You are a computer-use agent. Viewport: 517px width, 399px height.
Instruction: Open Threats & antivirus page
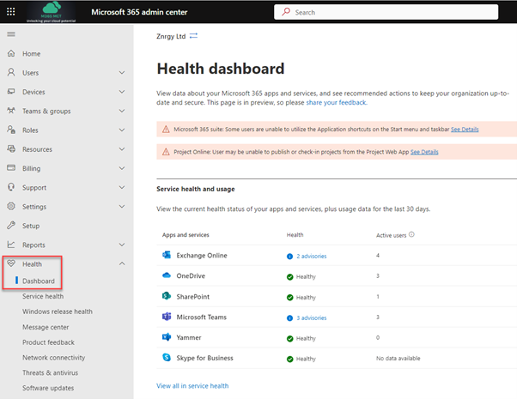(x=50, y=372)
